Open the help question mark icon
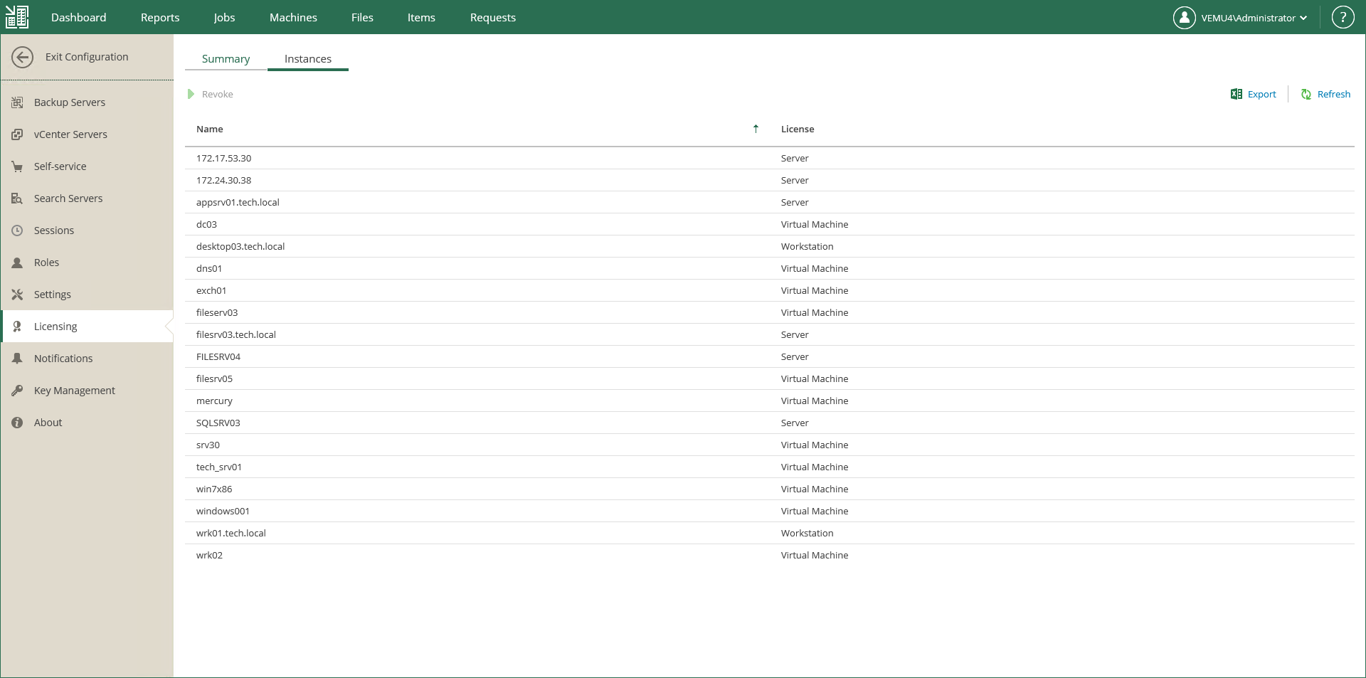 coord(1343,17)
